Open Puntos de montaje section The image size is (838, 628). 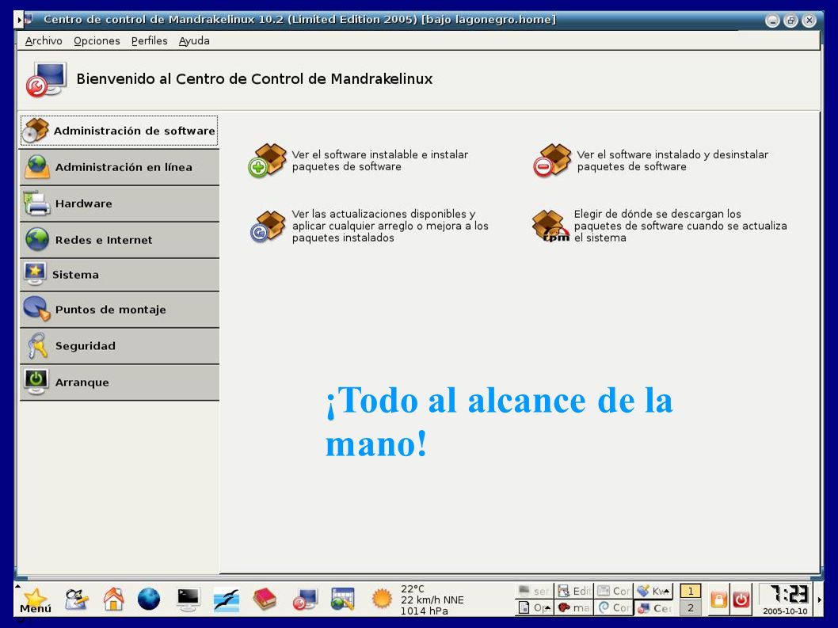tap(119, 310)
